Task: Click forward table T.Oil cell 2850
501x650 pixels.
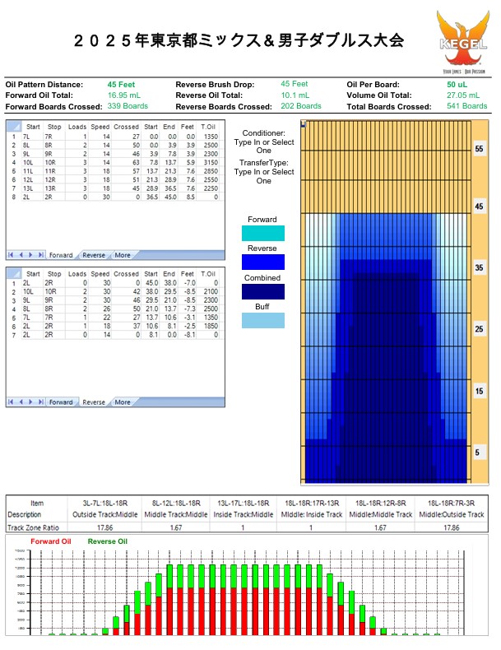Action: [210, 171]
